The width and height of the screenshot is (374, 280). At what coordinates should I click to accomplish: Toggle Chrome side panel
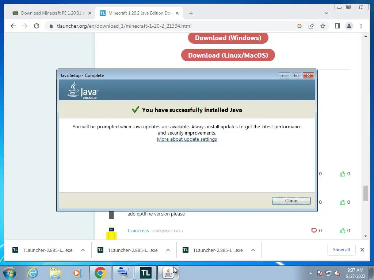337,26
